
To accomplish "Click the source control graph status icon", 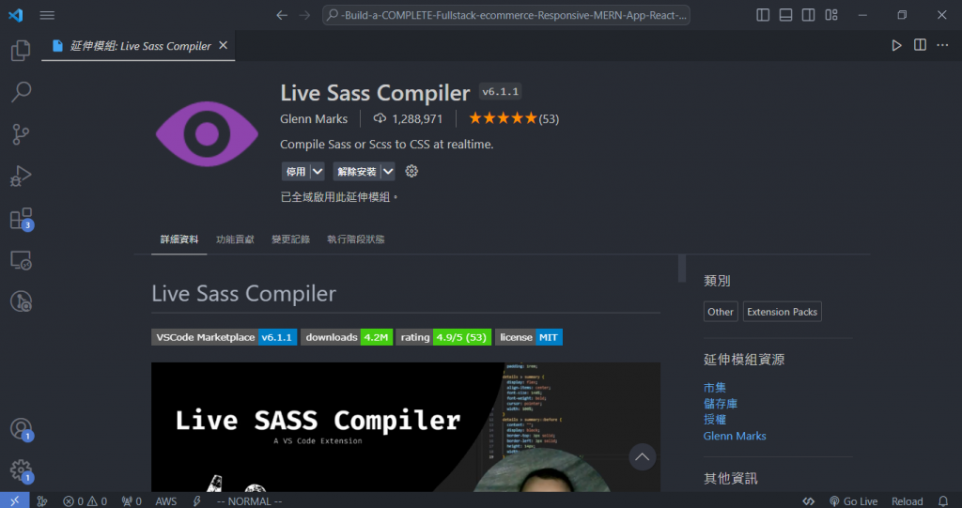I will [41, 501].
